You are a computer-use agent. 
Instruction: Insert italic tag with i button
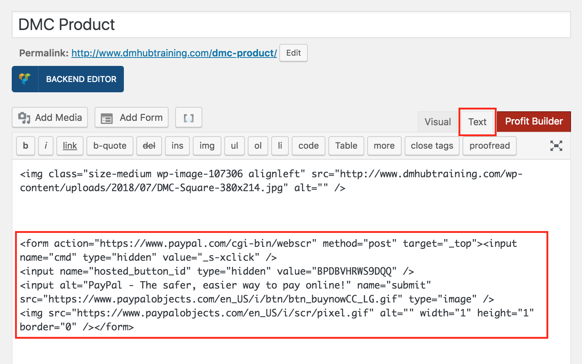[46, 146]
